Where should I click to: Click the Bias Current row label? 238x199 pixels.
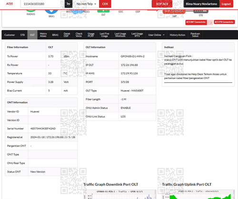pyautogui.click(x=14, y=90)
